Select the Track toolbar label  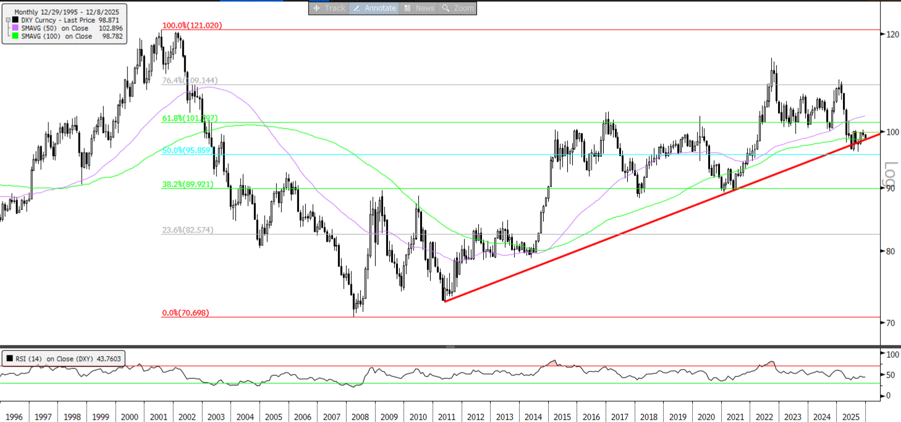point(336,8)
